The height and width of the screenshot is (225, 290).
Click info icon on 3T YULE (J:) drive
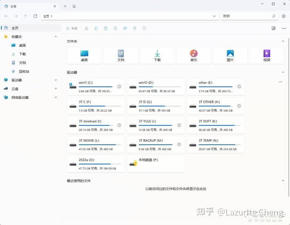[179, 125]
